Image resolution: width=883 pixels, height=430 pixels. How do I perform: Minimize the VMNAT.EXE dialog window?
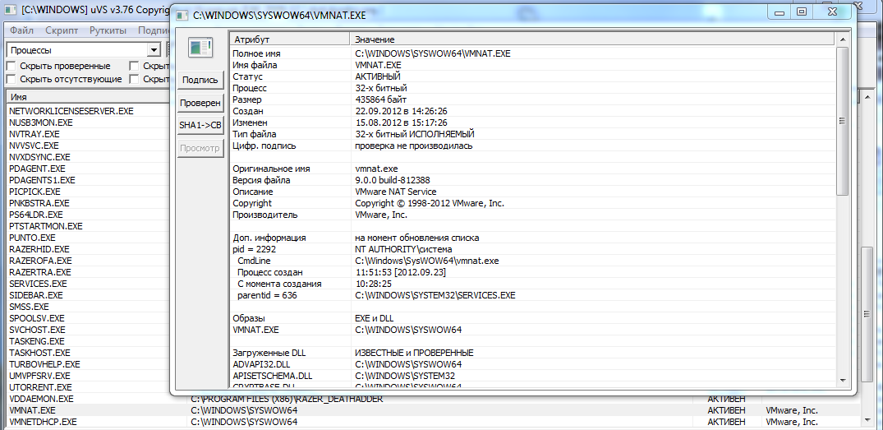[x=780, y=11]
